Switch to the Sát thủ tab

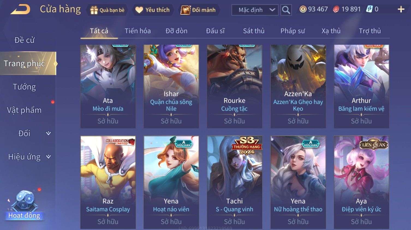(254, 31)
